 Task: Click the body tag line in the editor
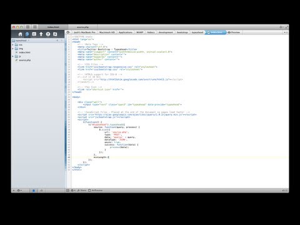click(76, 97)
